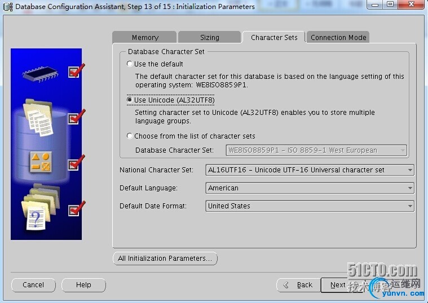This screenshot has height=303, width=428.
Task: Click the checkmark beside the memory chip
Action: tap(76, 71)
